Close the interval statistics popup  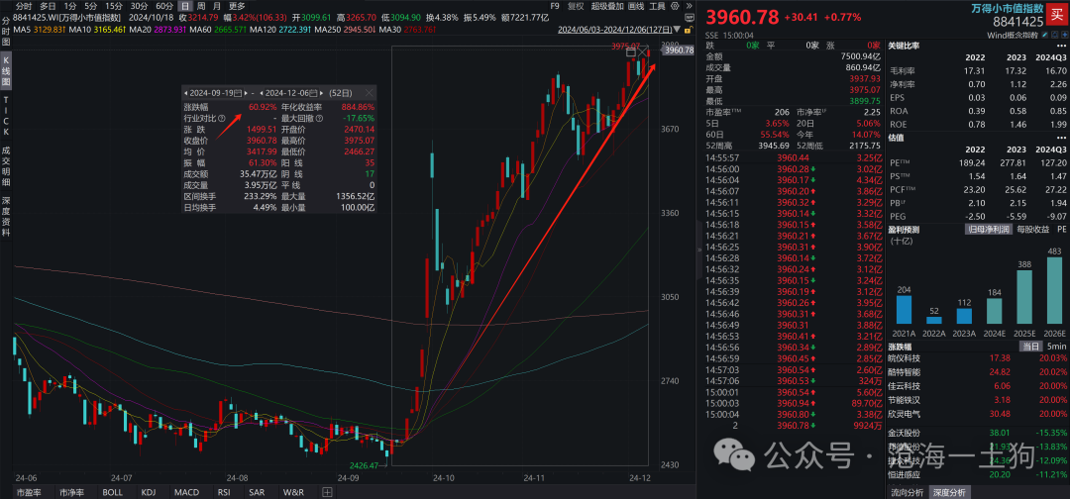coord(369,93)
